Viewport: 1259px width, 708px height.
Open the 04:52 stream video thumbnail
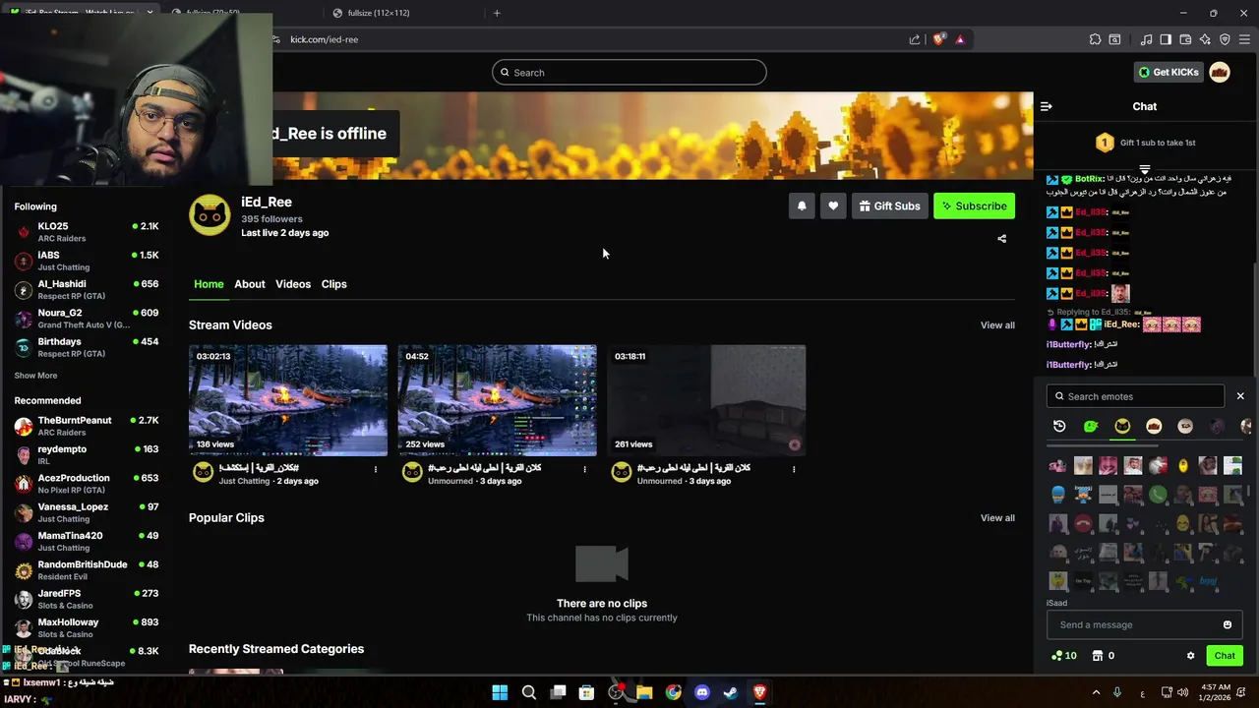point(497,400)
